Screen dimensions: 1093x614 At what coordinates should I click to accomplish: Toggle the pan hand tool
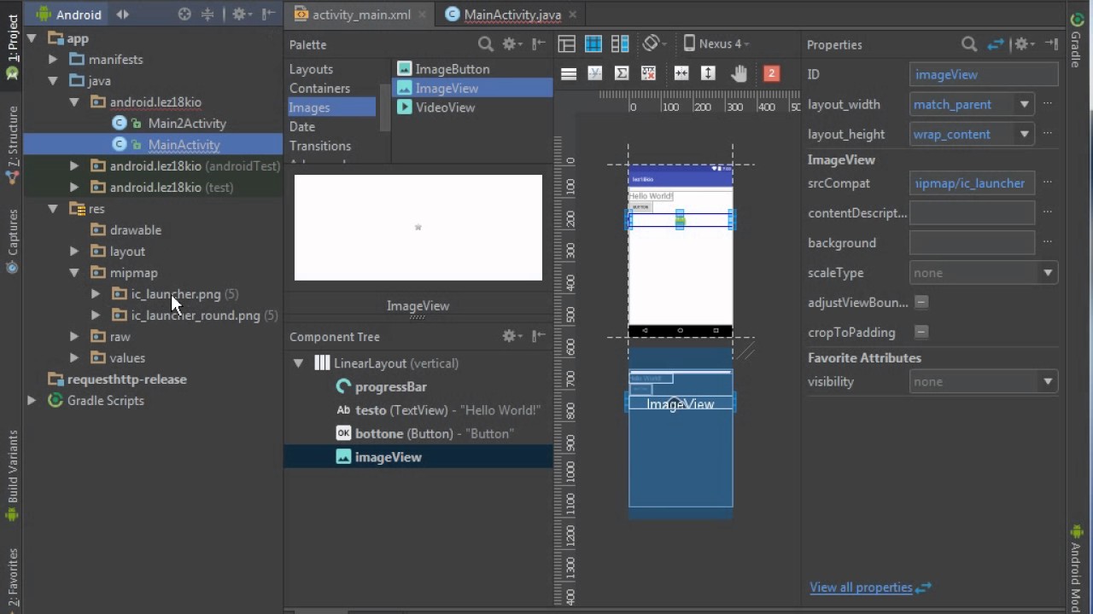[739, 73]
